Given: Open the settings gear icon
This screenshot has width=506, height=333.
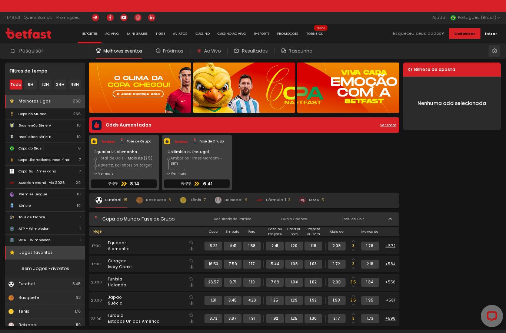Looking at the screenshot, I should (x=494, y=51).
